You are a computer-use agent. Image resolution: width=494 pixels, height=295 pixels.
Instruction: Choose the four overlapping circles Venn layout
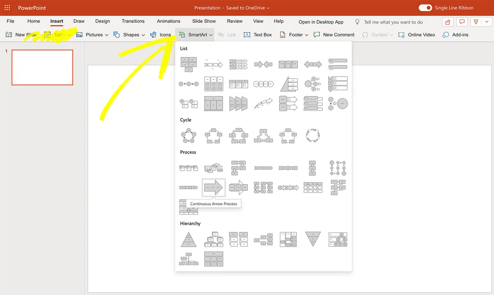(x=263, y=84)
